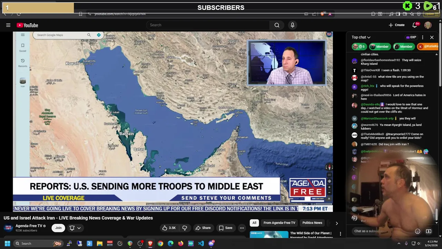
Task: Open Brave Rewards triangle icon
Action: 330,14
